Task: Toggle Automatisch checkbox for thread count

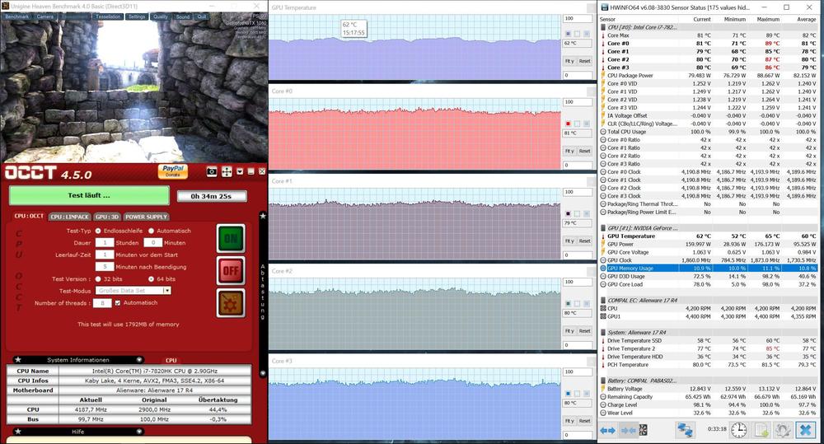Action: (118, 303)
